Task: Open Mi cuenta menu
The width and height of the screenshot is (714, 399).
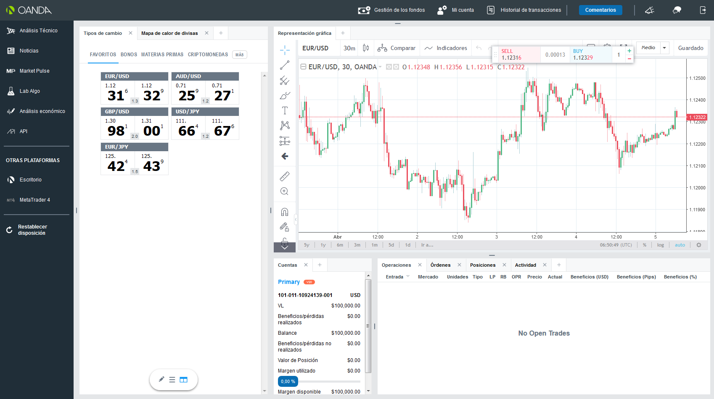Action: point(455,10)
